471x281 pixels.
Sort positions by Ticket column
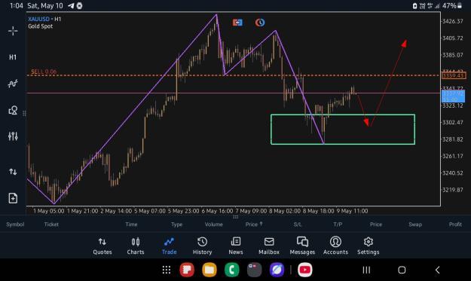tap(51, 224)
